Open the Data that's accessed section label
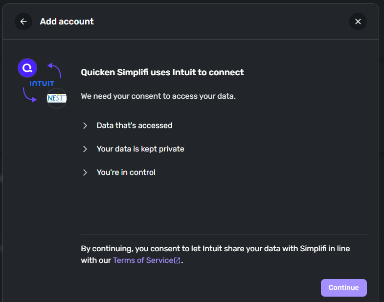 (135, 126)
